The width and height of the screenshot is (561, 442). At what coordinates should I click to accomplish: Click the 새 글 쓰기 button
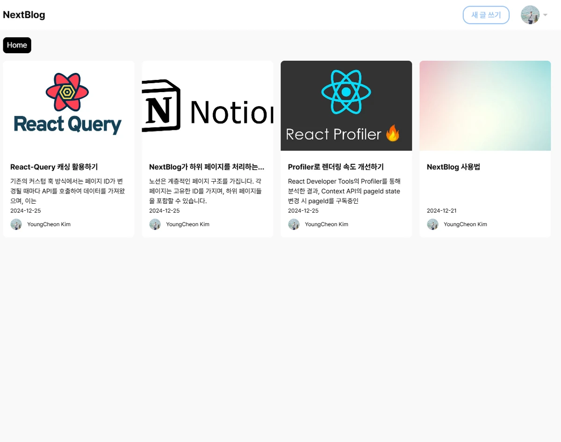click(x=486, y=15)
